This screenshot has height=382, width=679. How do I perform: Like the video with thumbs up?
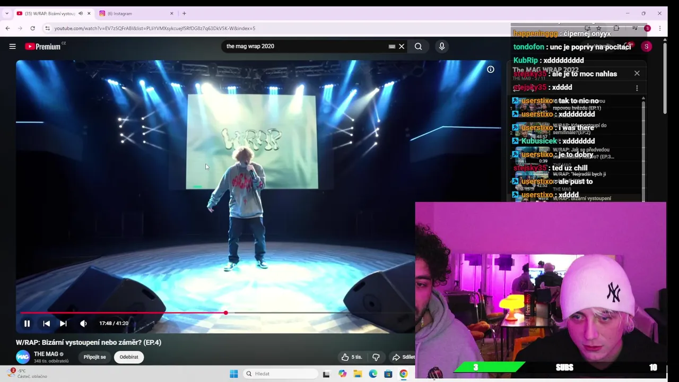click(351, 357)
